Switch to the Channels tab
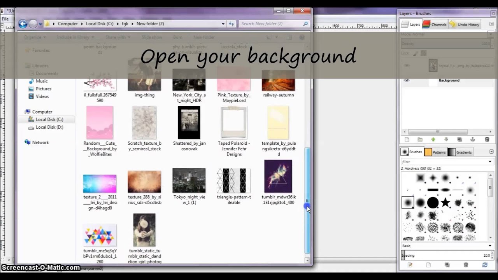498x280 pixels. 435,24
